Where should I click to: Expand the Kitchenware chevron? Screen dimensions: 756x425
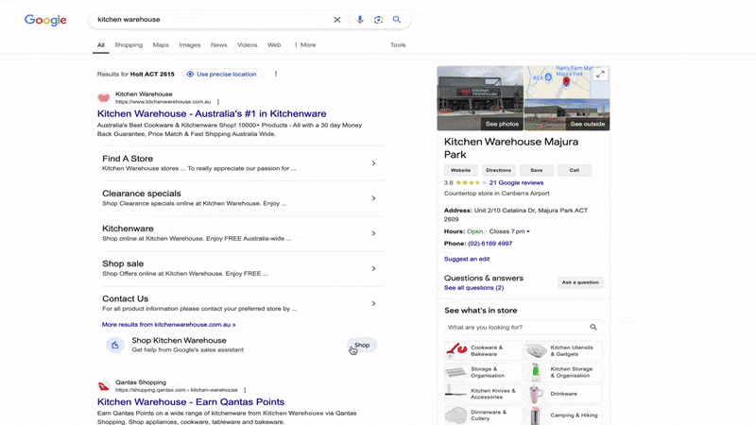click(x=373, y=233)
